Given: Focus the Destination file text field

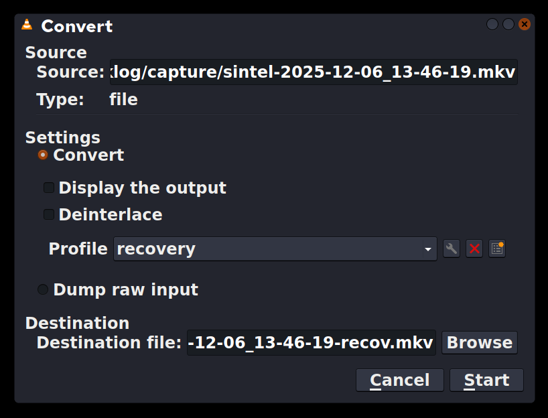Looking at the screenshot, I should [311, 343].
